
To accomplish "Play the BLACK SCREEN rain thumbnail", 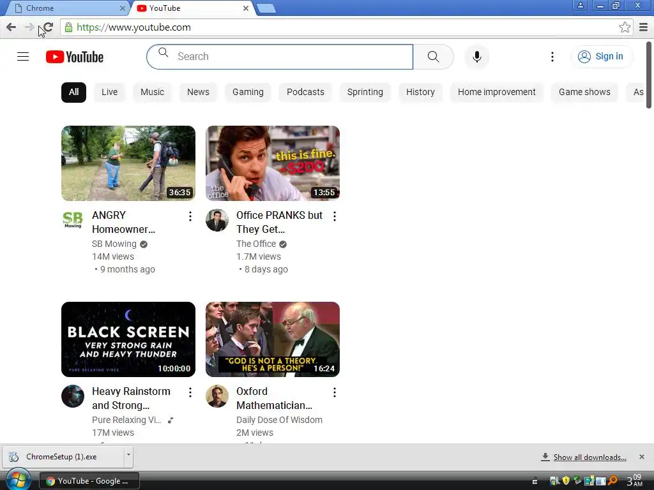I will [x=128, y=339].
